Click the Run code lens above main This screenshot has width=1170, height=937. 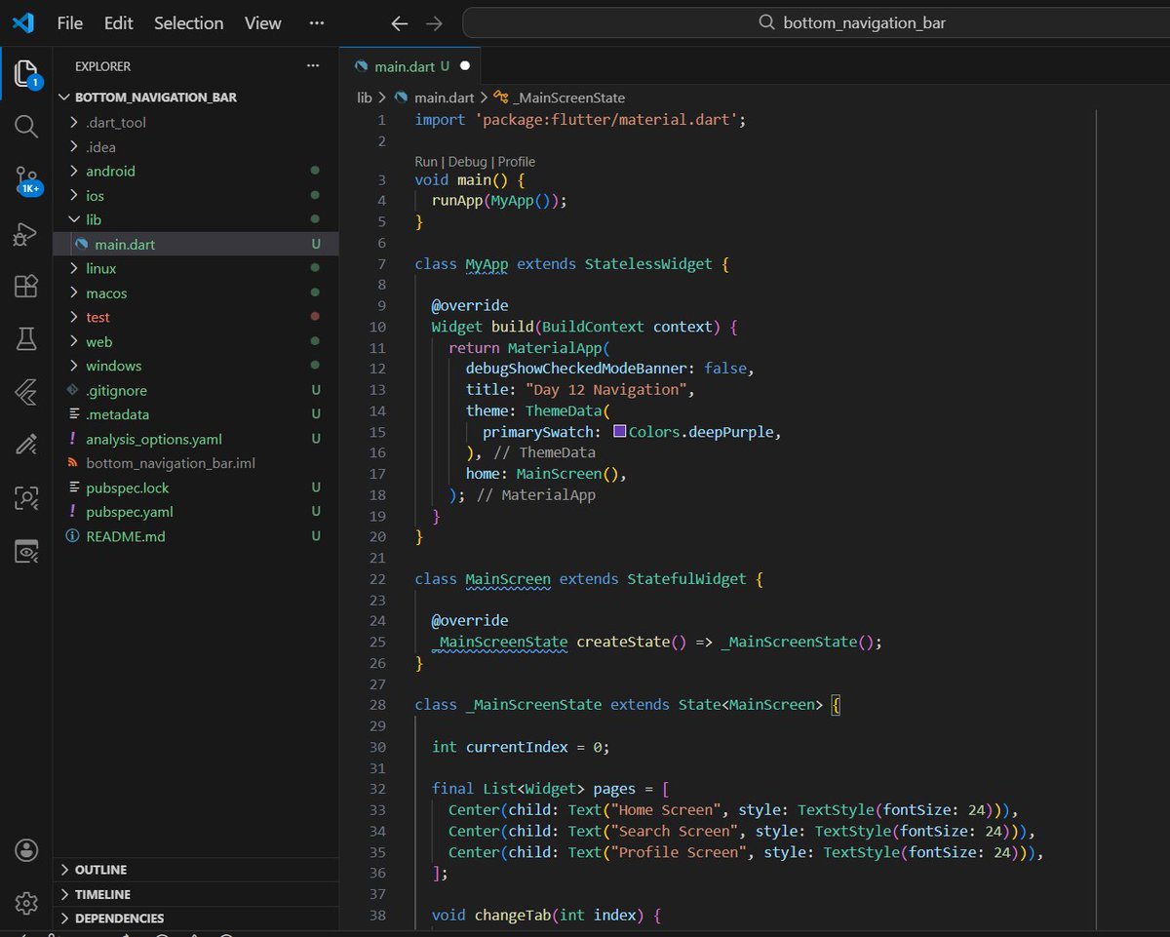pos(426,162)
